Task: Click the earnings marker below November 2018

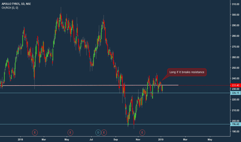Action: [x=142, y=132]
